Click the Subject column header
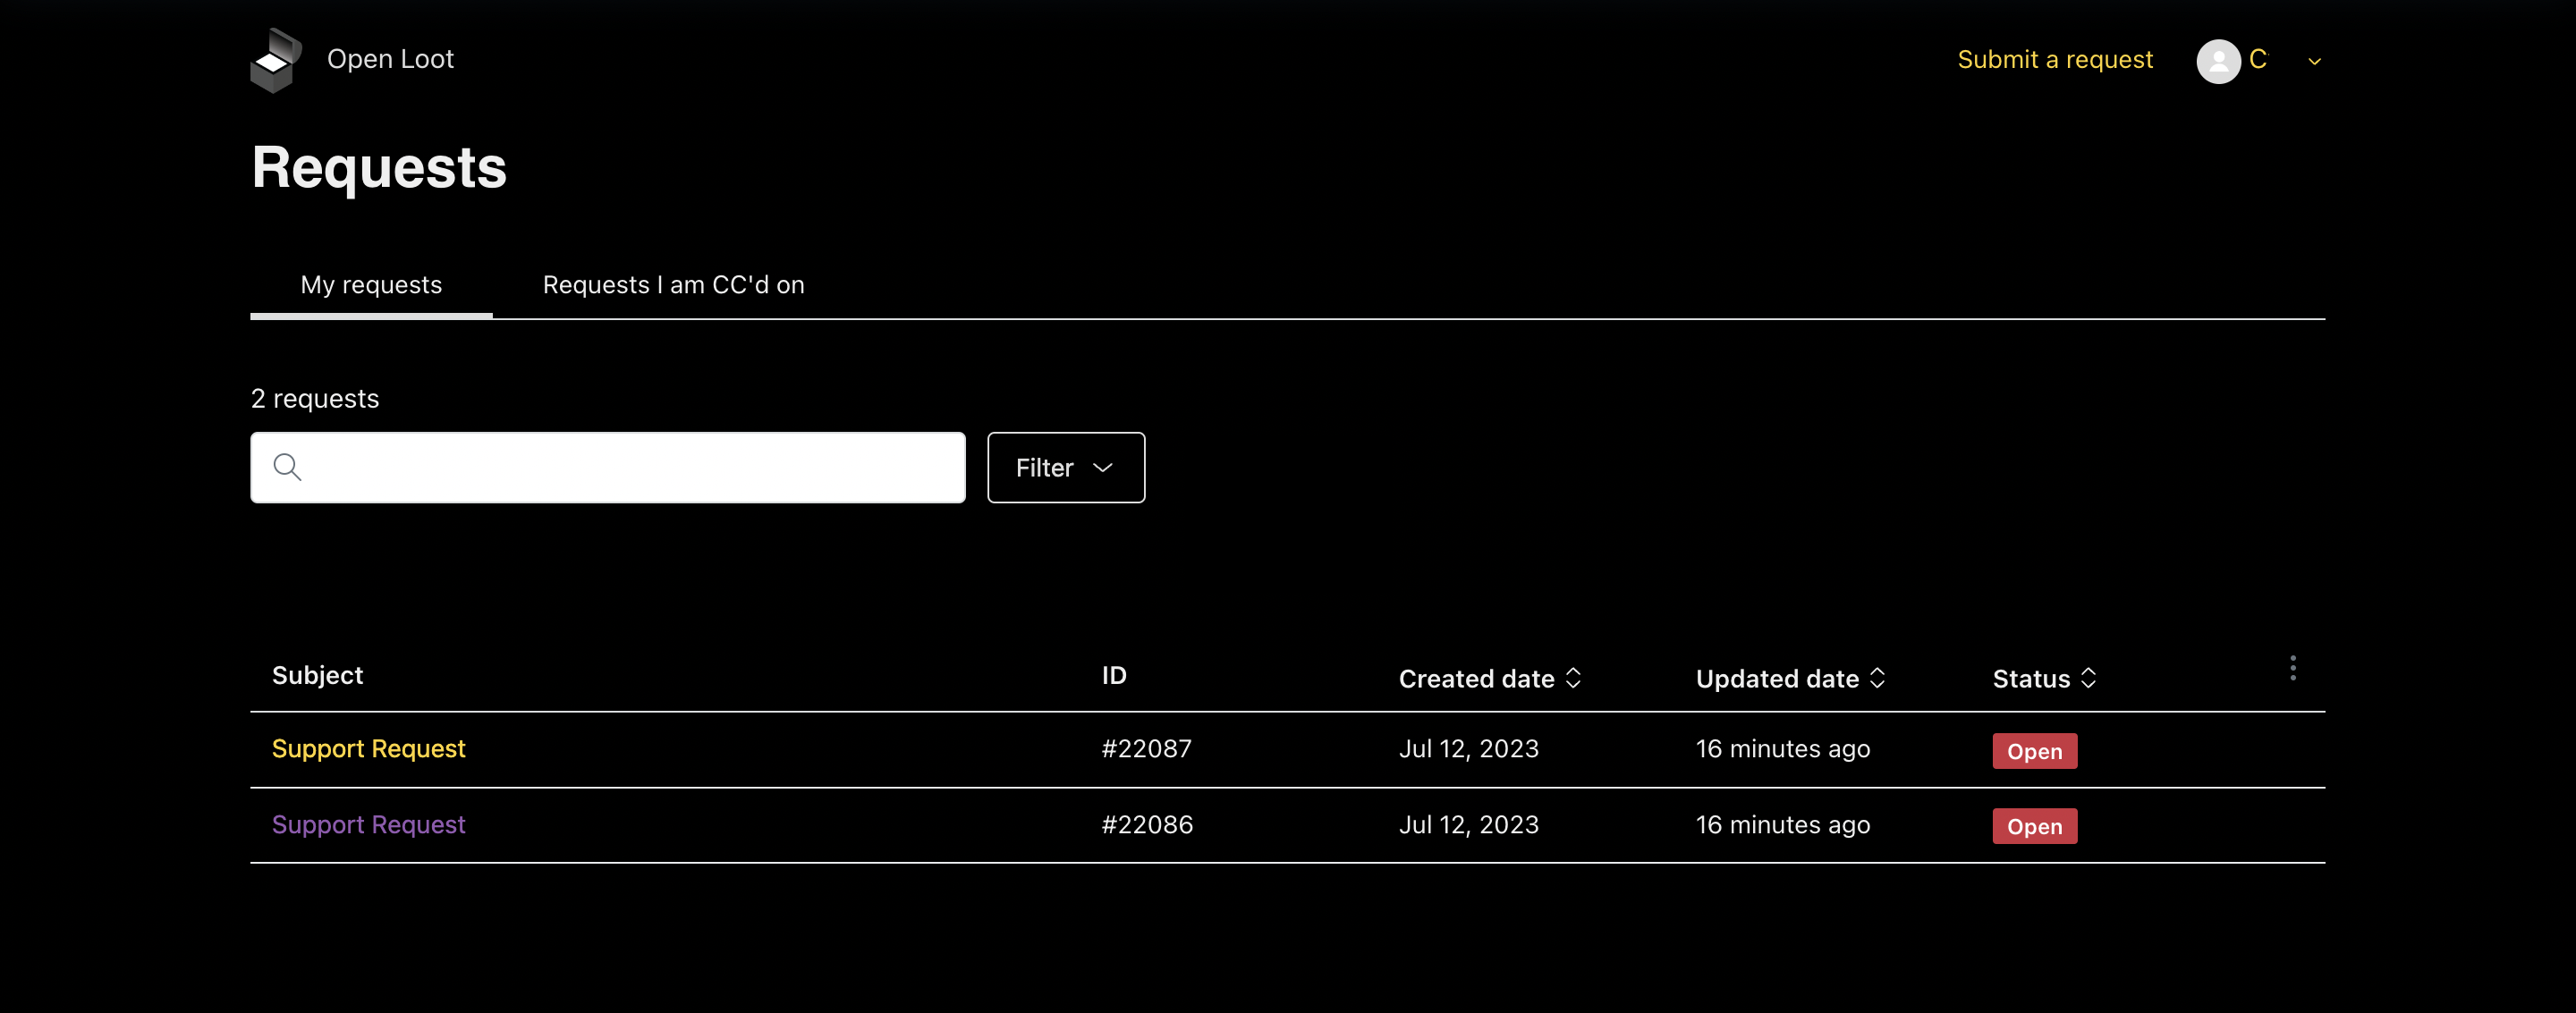The image size is (2576, 1013). coord(317,675)
